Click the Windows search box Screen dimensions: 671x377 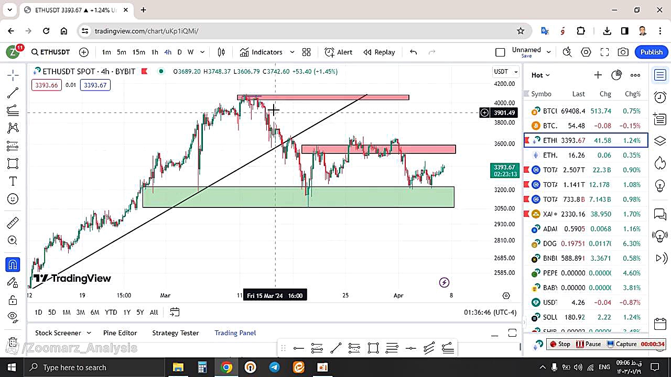click(94, 367)
